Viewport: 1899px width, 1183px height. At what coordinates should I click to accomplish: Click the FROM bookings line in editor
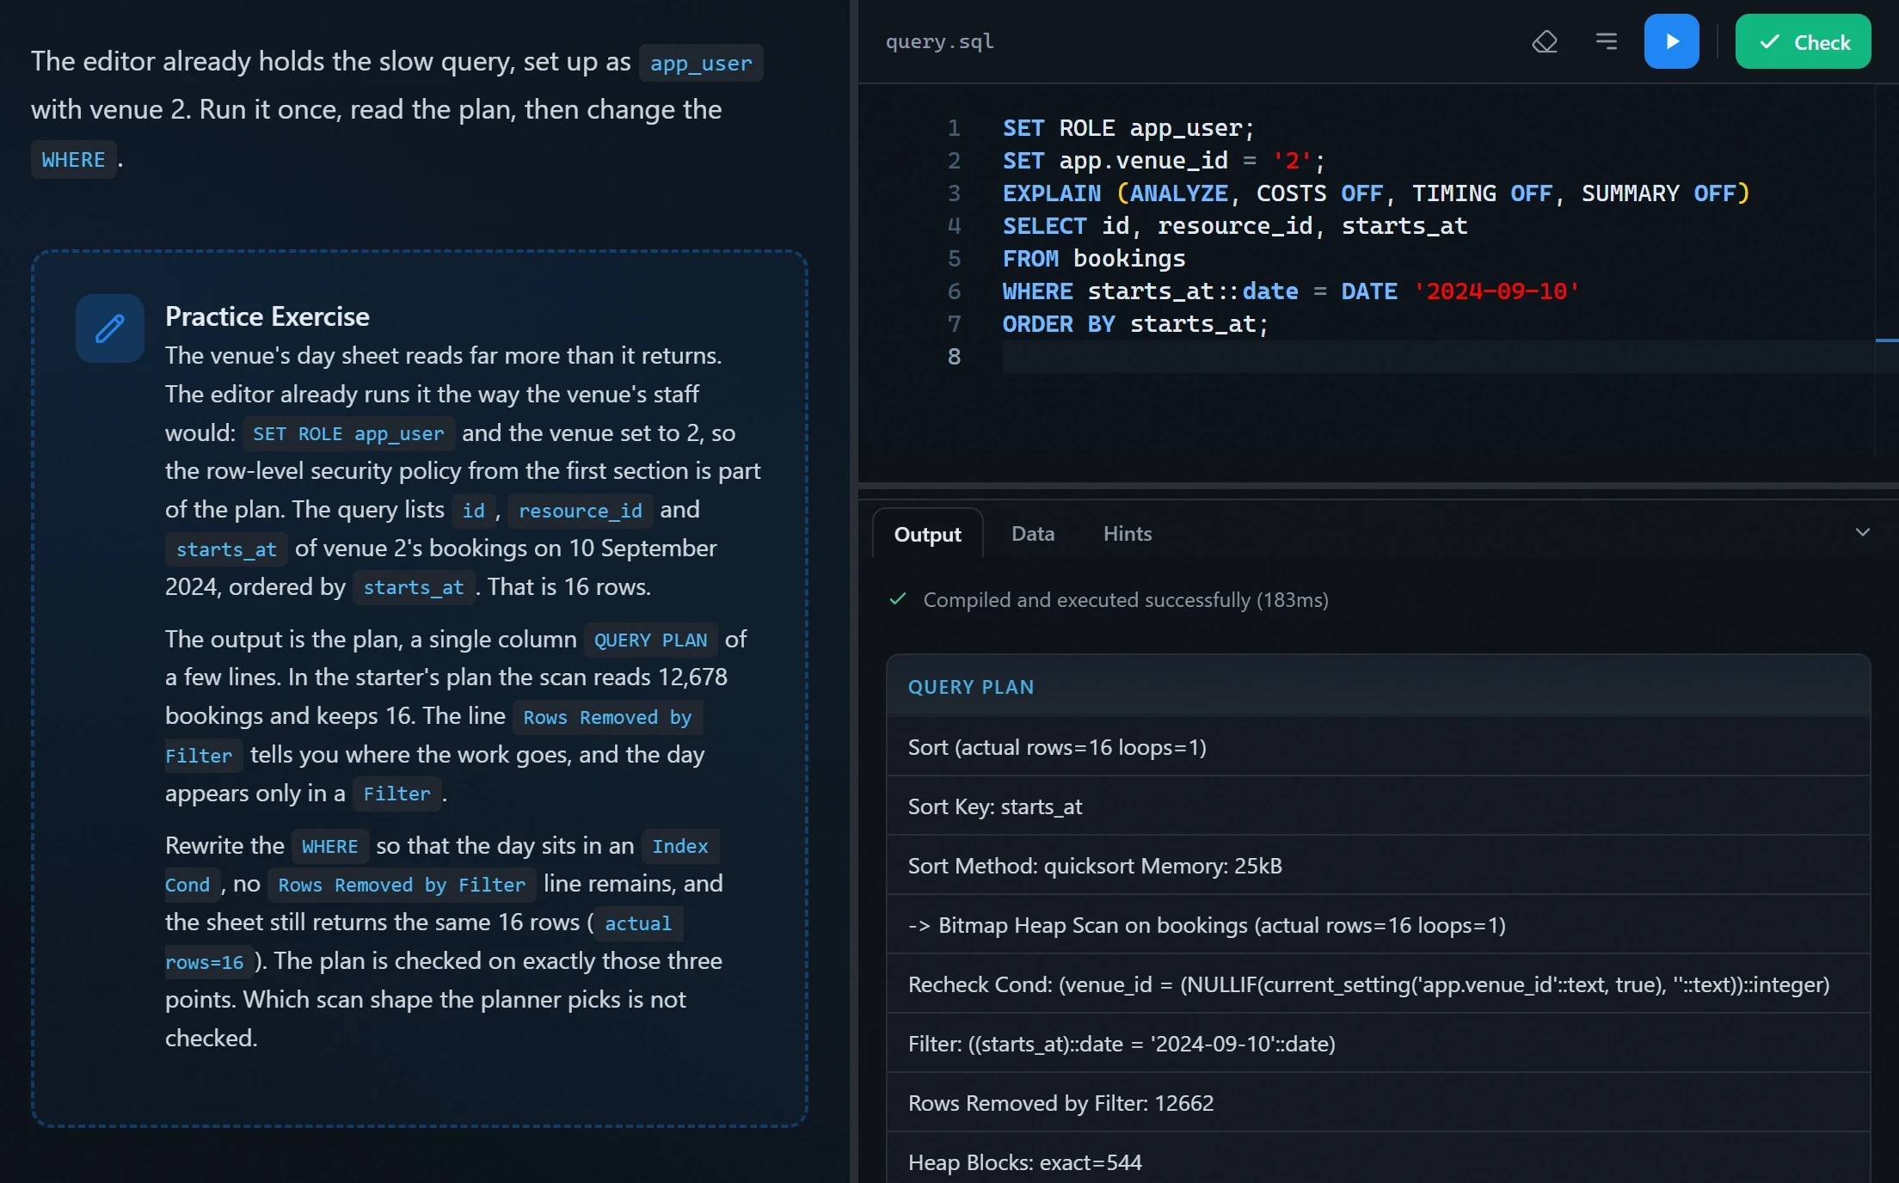[1094, 259]
